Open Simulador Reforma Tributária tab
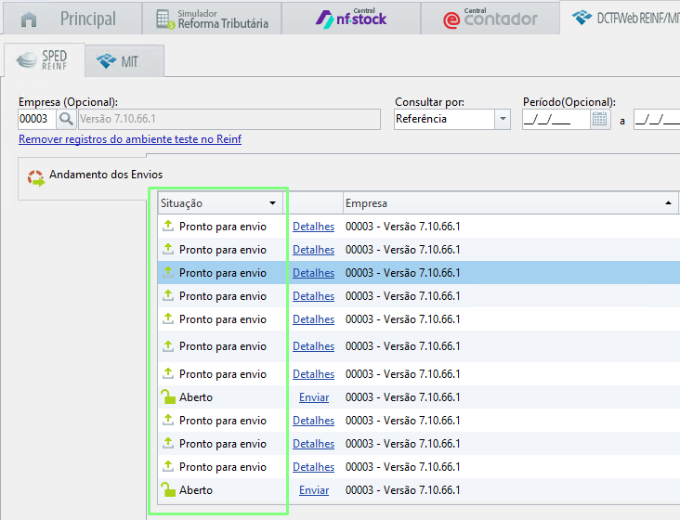 [212, 19]
